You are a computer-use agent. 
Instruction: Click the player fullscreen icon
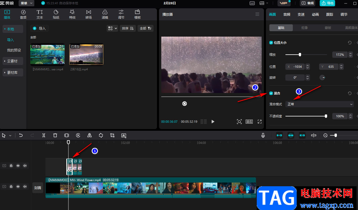pyautogui.click(x=260, y=122)
